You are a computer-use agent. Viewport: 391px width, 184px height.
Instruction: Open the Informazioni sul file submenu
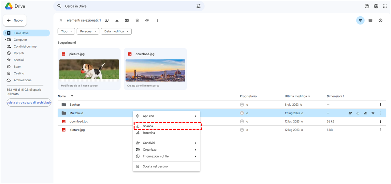[x=167, y=156]
